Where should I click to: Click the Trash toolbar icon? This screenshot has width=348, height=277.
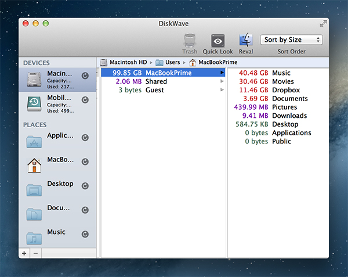tap(190, 41)
